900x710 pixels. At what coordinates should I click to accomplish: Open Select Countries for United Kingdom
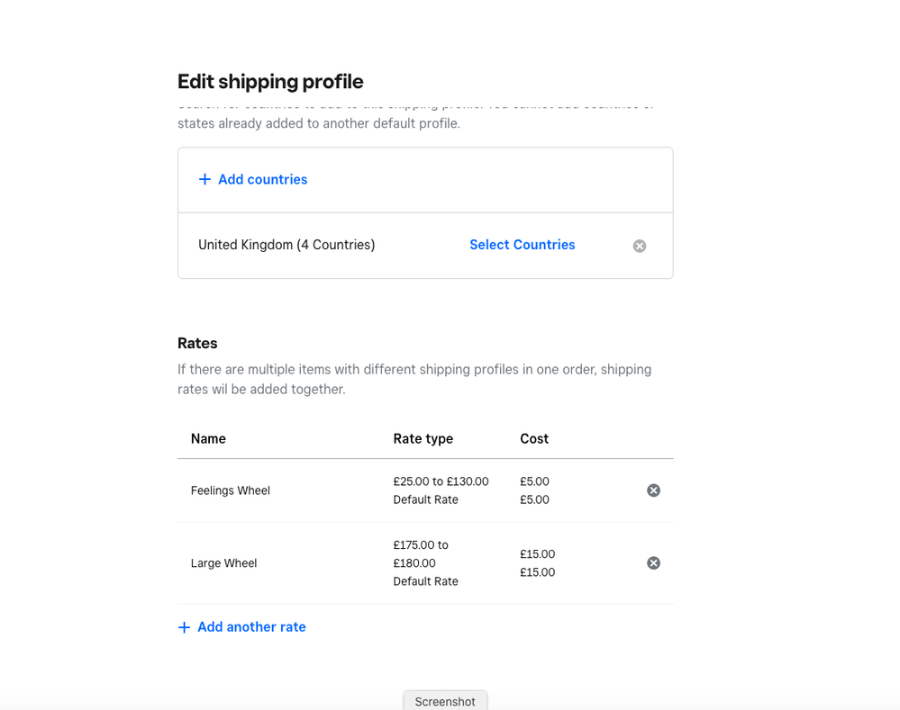tap(522, 245)
